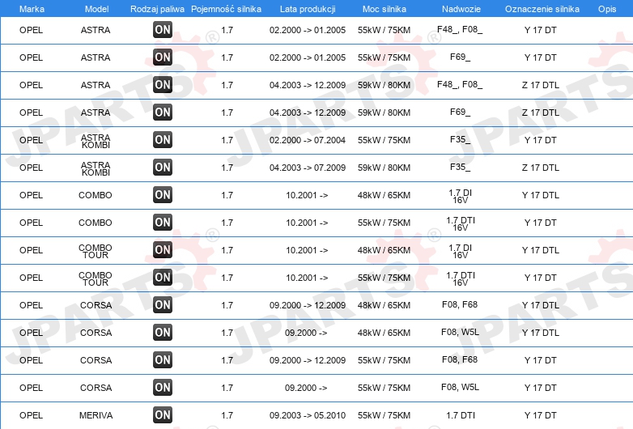Viewport: 633px width, 429px height.
Task: Select the Model column header
Action: point(96,9)
